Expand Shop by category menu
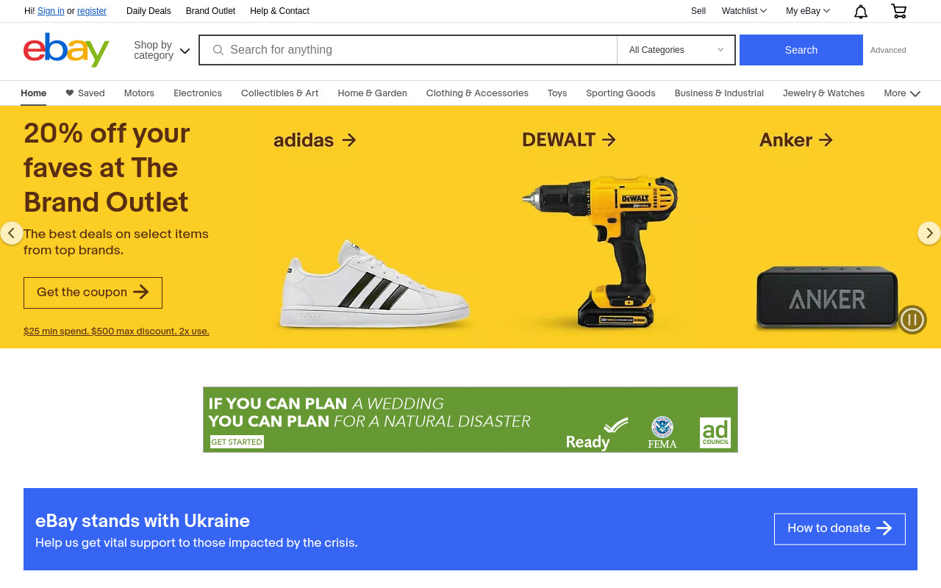Screen dimensions: 941x588 162,50
